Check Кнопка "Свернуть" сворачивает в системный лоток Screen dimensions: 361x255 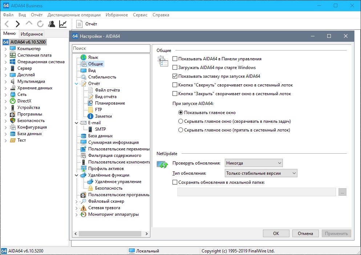coord(175,85)
